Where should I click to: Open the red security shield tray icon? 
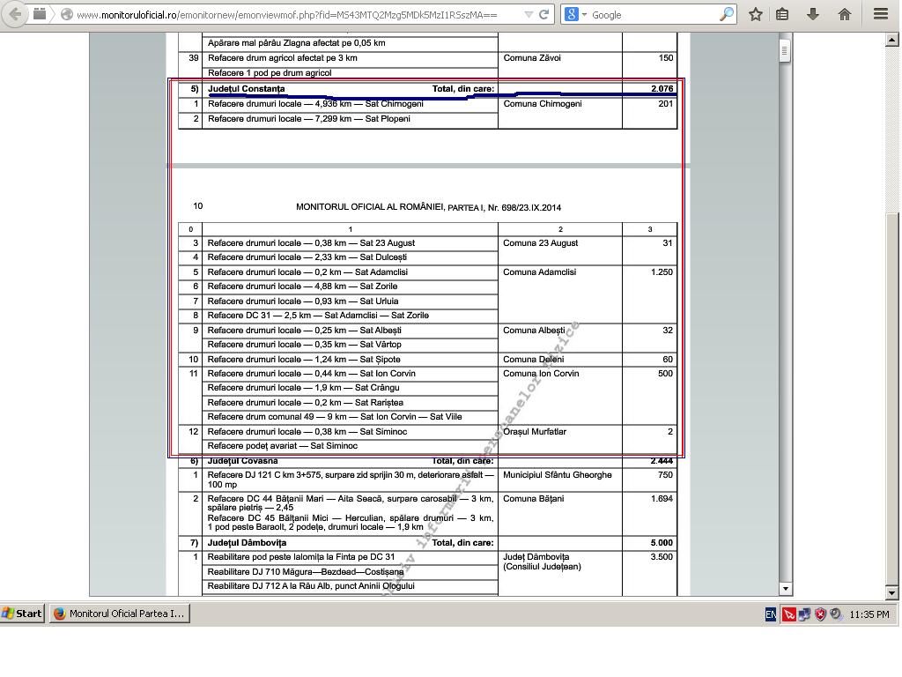click(x=820, y=614)
